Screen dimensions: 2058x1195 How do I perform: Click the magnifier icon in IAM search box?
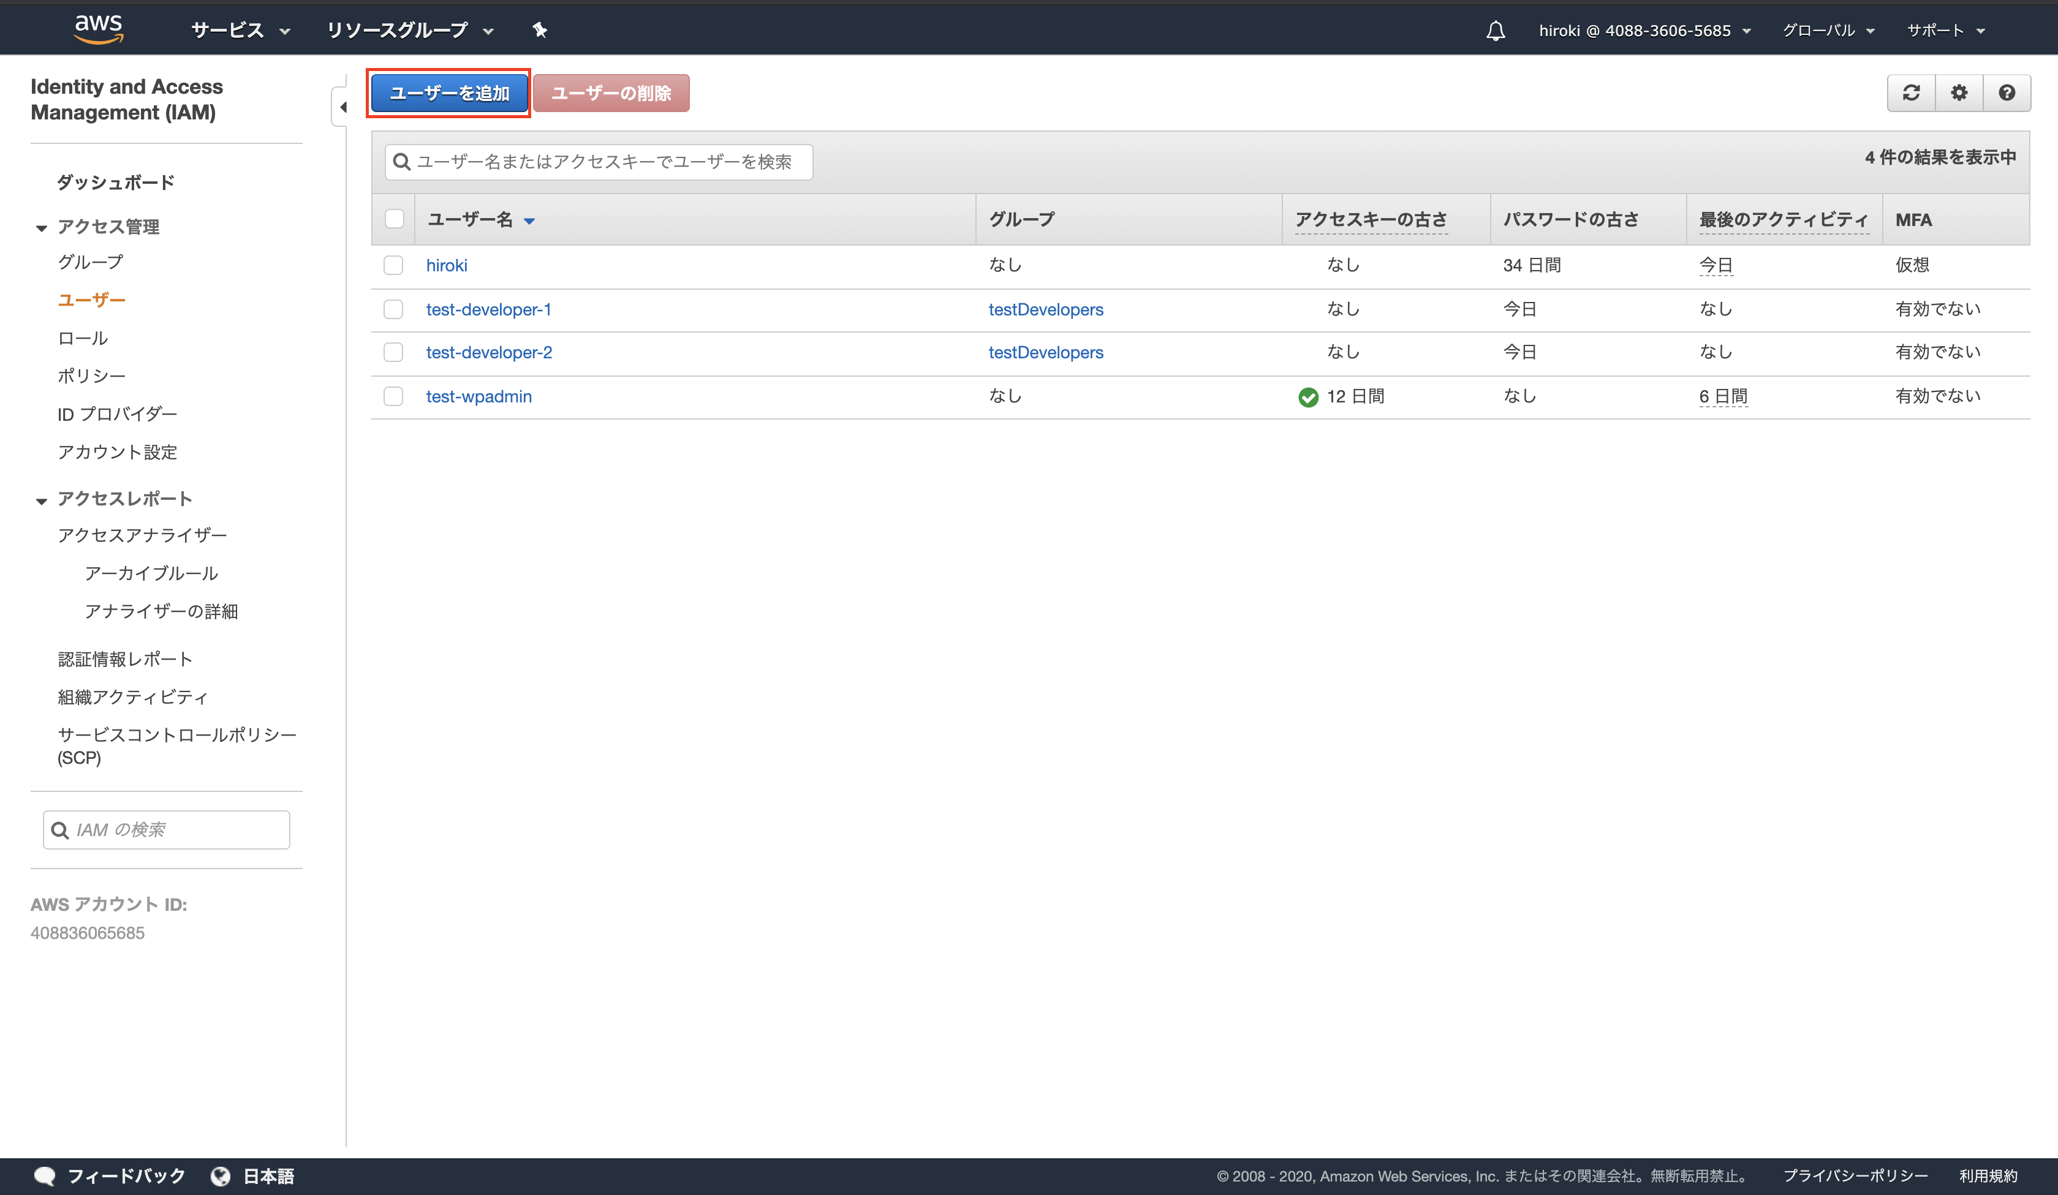coord(59,830)
